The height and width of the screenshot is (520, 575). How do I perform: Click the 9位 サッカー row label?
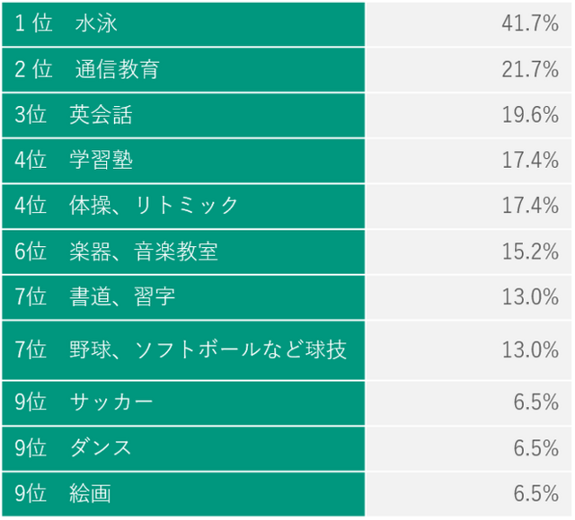click(84, 402)
